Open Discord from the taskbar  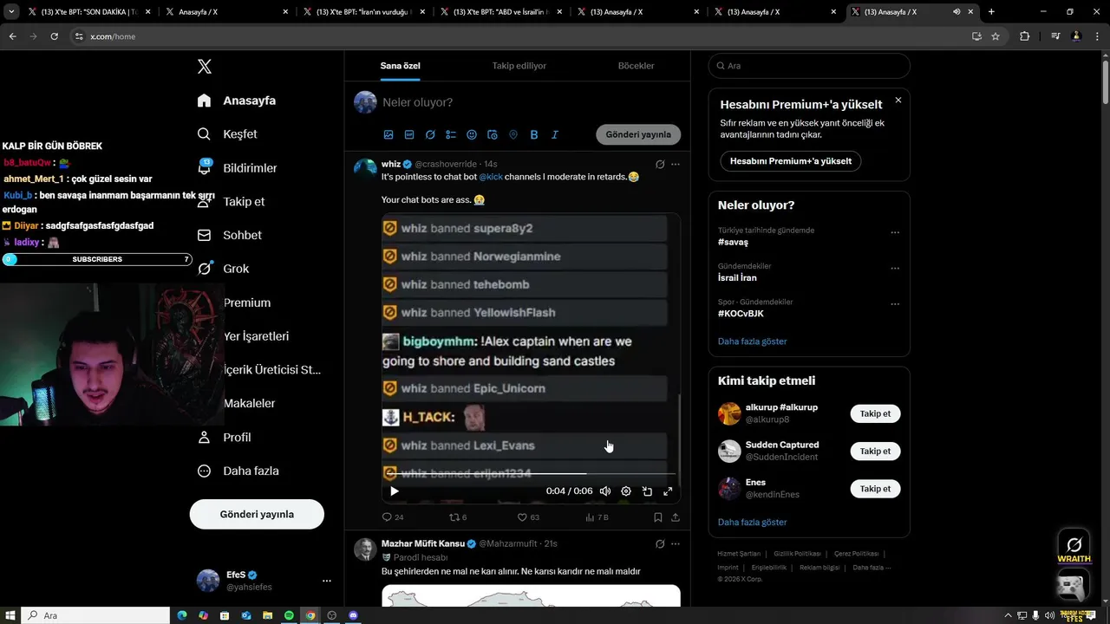[353, 615]
